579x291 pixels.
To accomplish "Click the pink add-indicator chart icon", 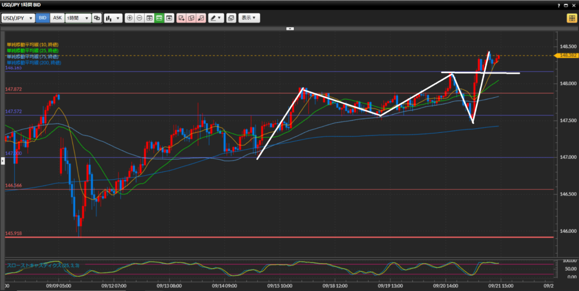I will [182, 18].
